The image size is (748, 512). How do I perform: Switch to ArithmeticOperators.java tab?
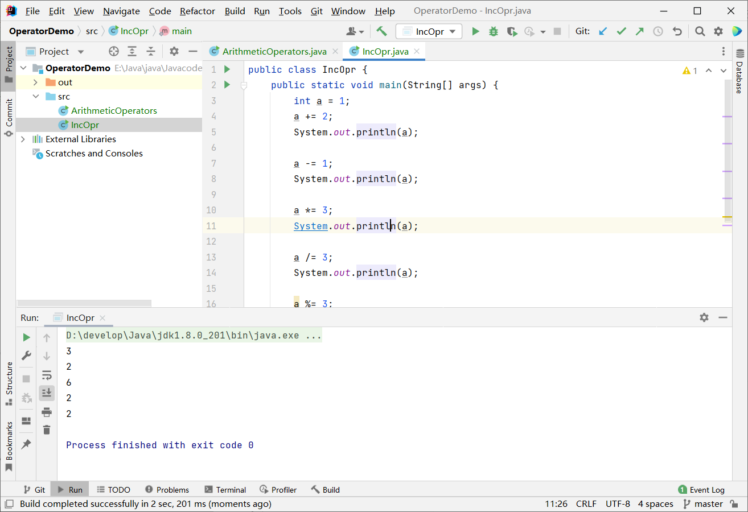click(274, 51)
